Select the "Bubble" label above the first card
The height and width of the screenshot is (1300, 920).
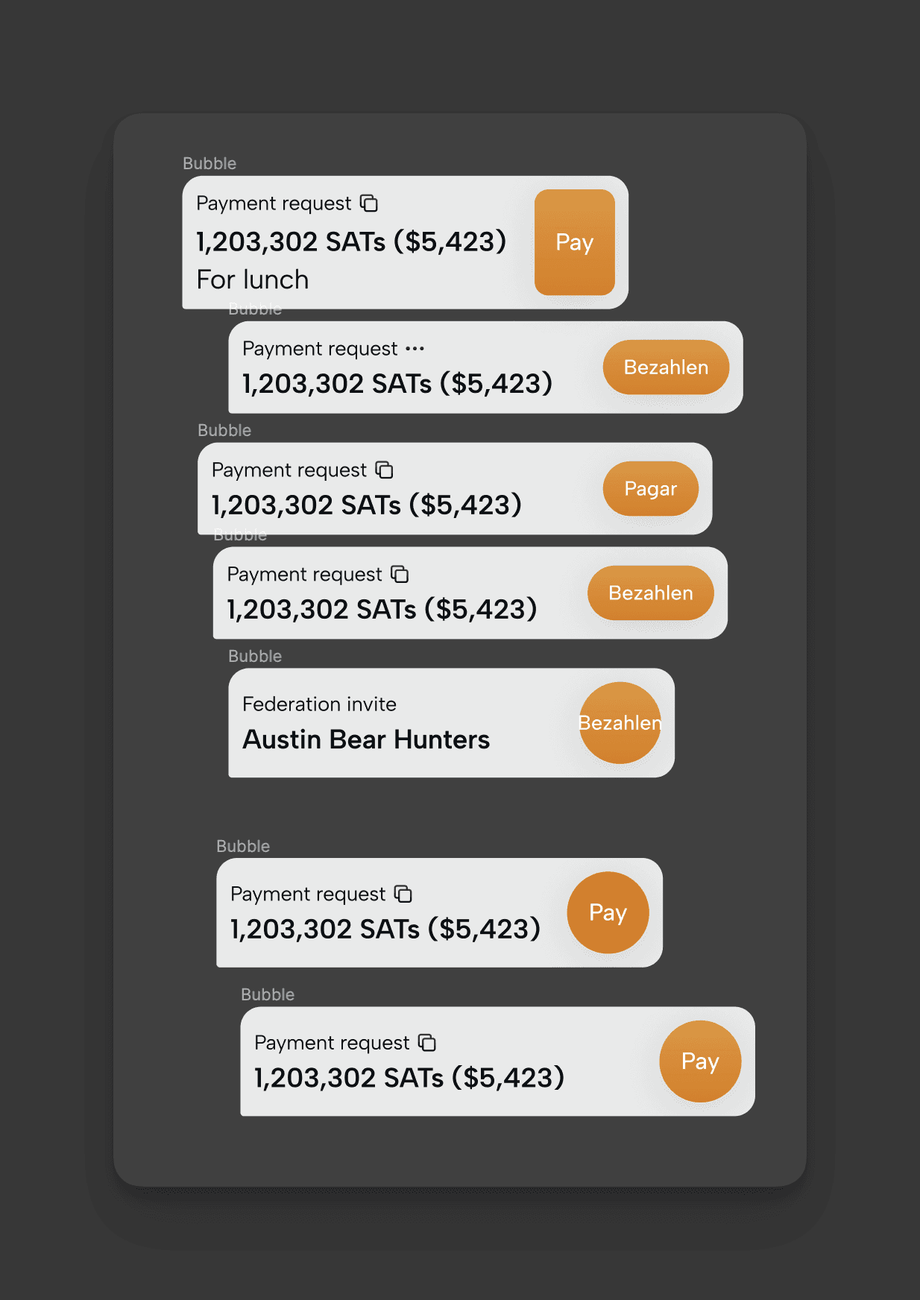[209, 163]
